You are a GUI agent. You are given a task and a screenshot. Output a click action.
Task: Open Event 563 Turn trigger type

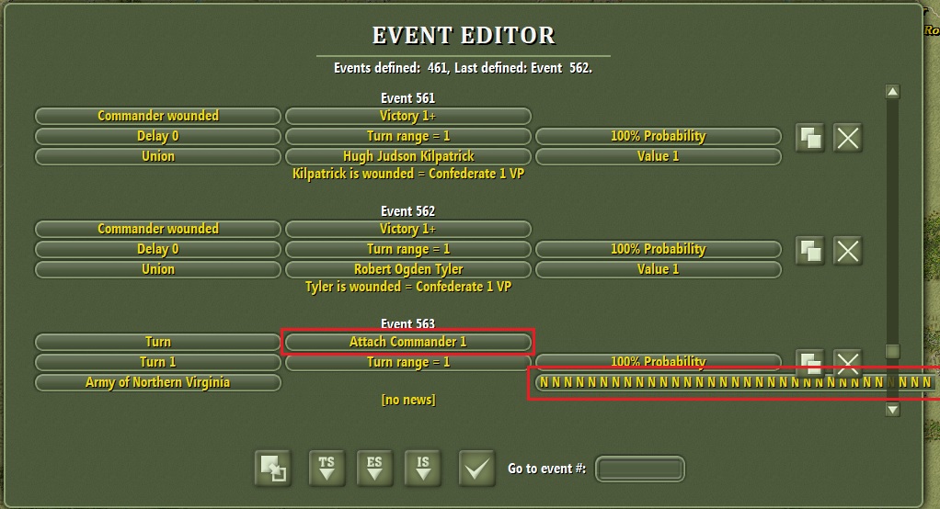click(157, 342)
